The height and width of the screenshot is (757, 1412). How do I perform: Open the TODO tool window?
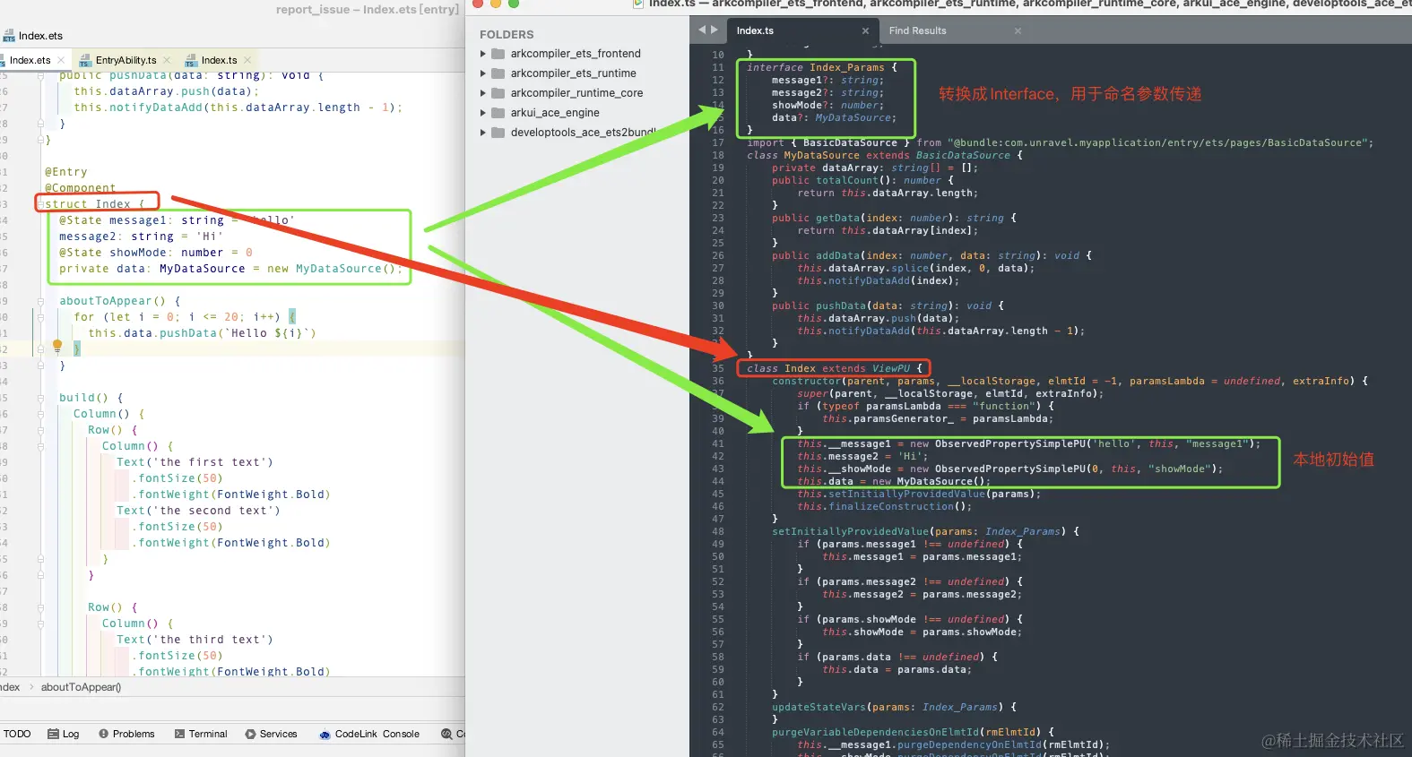(17, 734)
